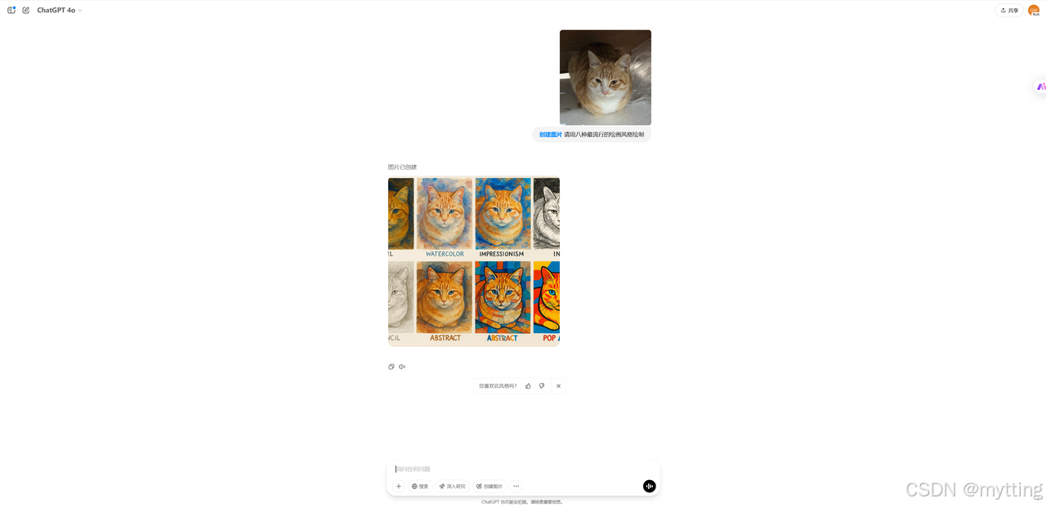Viewport: 1046px width, 507px height.
Task: Open the user profile avatar menu
Action: pyautogui.click(x=1034, y=10)
